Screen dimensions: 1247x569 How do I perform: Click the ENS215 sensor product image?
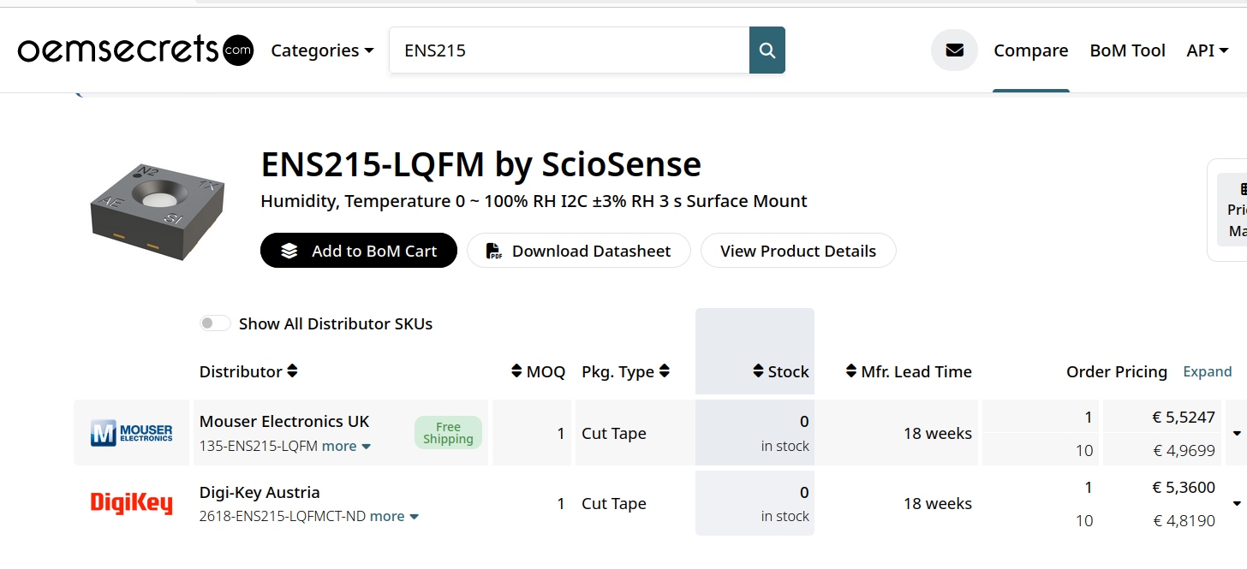click(x=157, y=211)
